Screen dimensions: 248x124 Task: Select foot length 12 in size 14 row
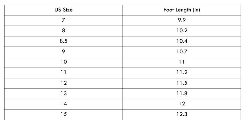[x=182, y=104]
